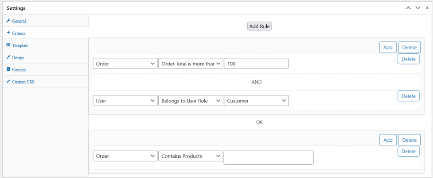Open the 'Order Total is more than' dropdown
433x178 pixels.
click(190, 64)
